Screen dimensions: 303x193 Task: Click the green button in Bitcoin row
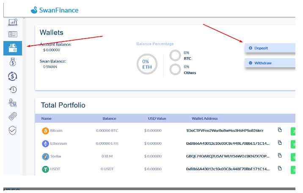(292, 131)
